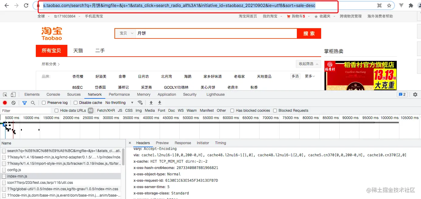This screenshot has width=421, height=199.
Task: Open the Extensions puzzle icon
Action: click(x=411, y=5)
